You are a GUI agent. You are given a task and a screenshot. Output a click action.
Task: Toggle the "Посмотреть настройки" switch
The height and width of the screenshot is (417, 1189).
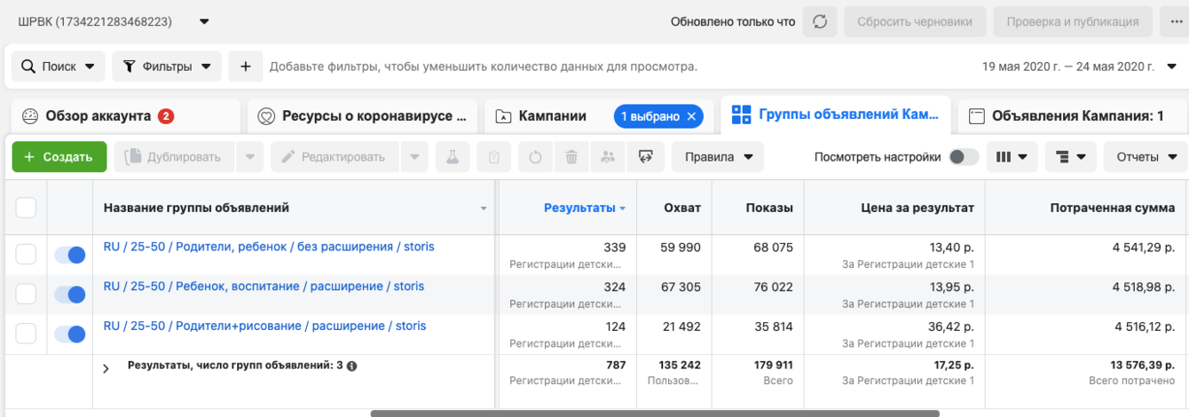click(963, 157)
